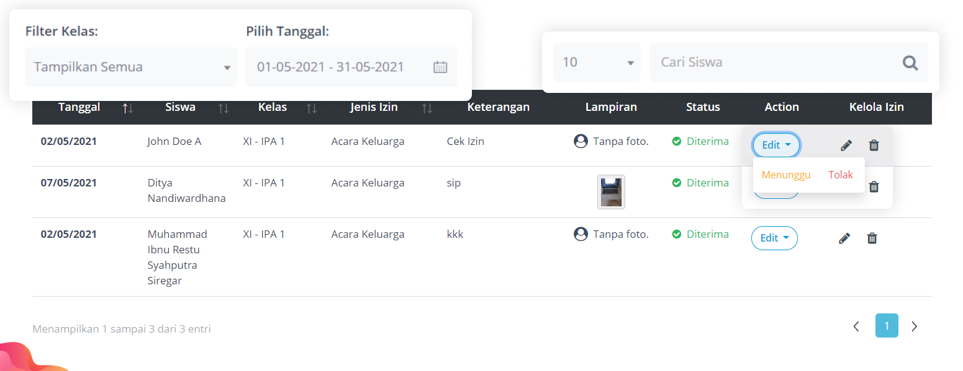The height and width of the screenshot is (371, 963).
Task: Click the pencil edit icon for John Doe A
Action: tap(846, 146)
